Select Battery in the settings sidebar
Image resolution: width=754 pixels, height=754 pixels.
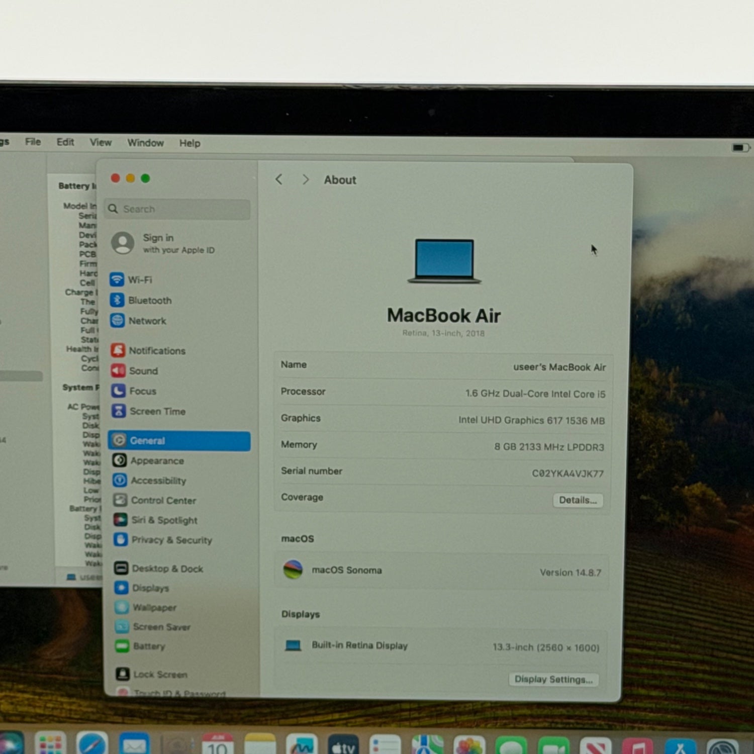point(140,646)
